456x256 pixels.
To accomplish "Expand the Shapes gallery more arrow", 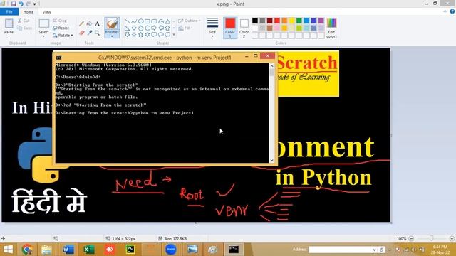I will pyautogui.click(x=174, y=35).
